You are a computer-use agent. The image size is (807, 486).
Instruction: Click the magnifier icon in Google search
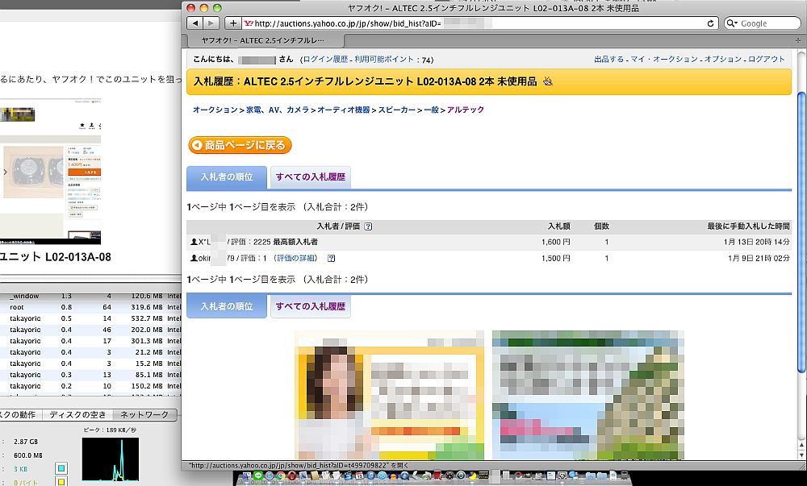[x=731, y=23]
